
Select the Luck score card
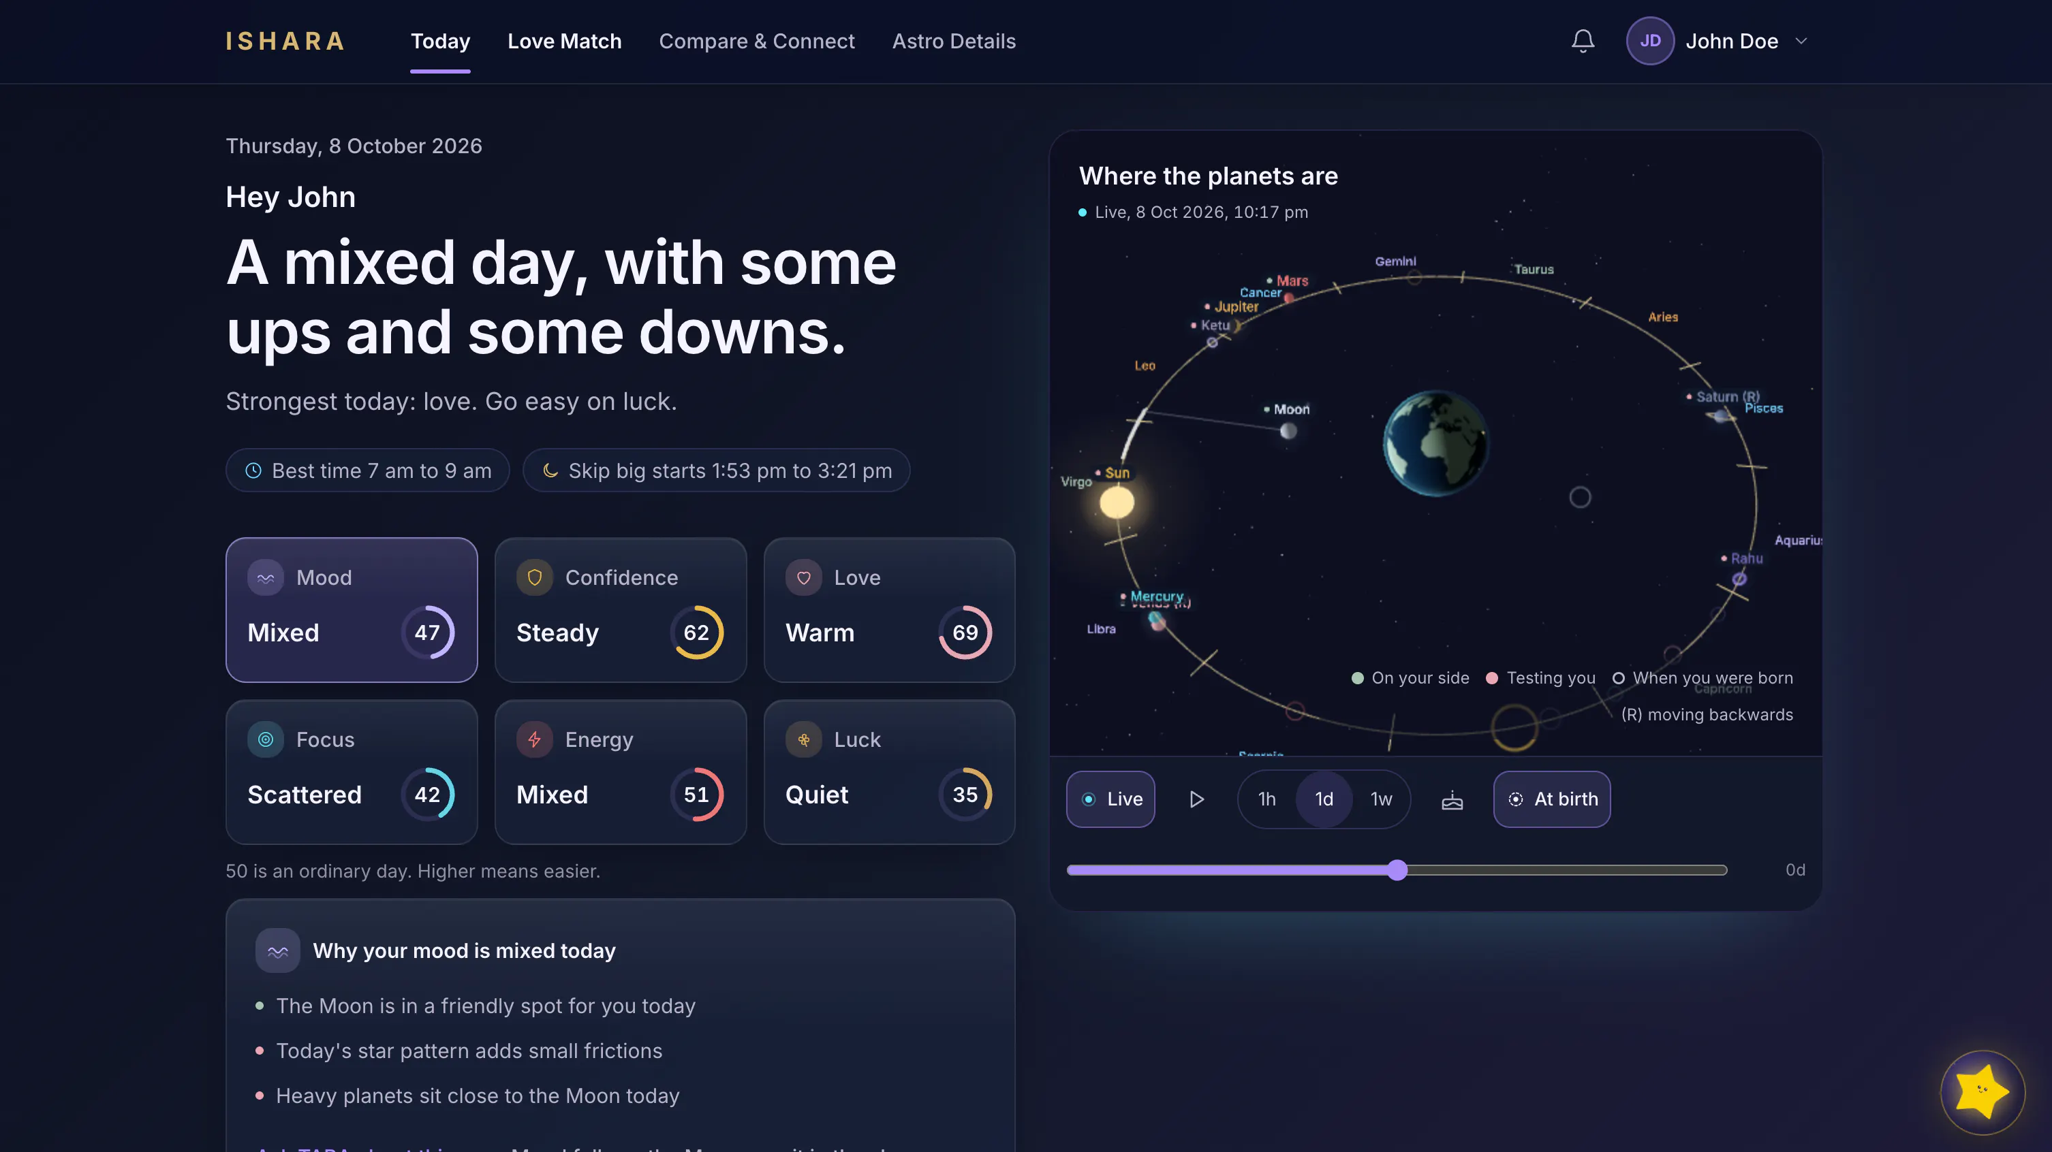click(889, 771)
